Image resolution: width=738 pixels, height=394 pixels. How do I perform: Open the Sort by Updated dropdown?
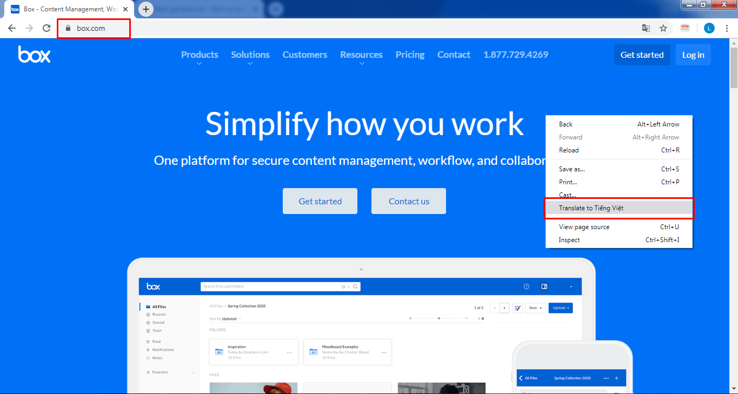[x=225, y=319]
